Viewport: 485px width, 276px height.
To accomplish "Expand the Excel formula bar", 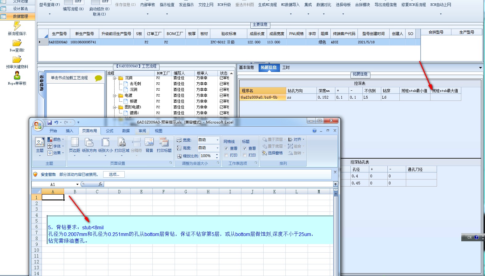I will pyautogui.click(x=335, y=184).
